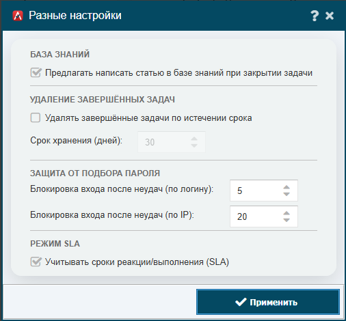
Task: Click the red application logo in title bar
Action: pyautogui.click(x=18, y=16)
